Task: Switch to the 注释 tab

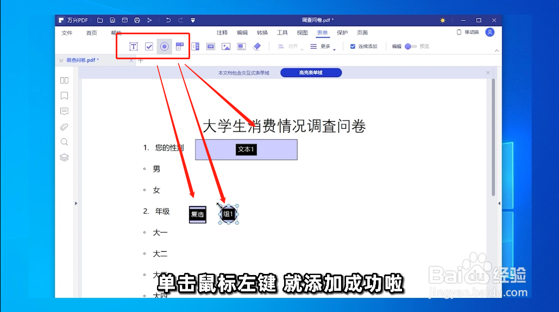Action: point(222,33)
